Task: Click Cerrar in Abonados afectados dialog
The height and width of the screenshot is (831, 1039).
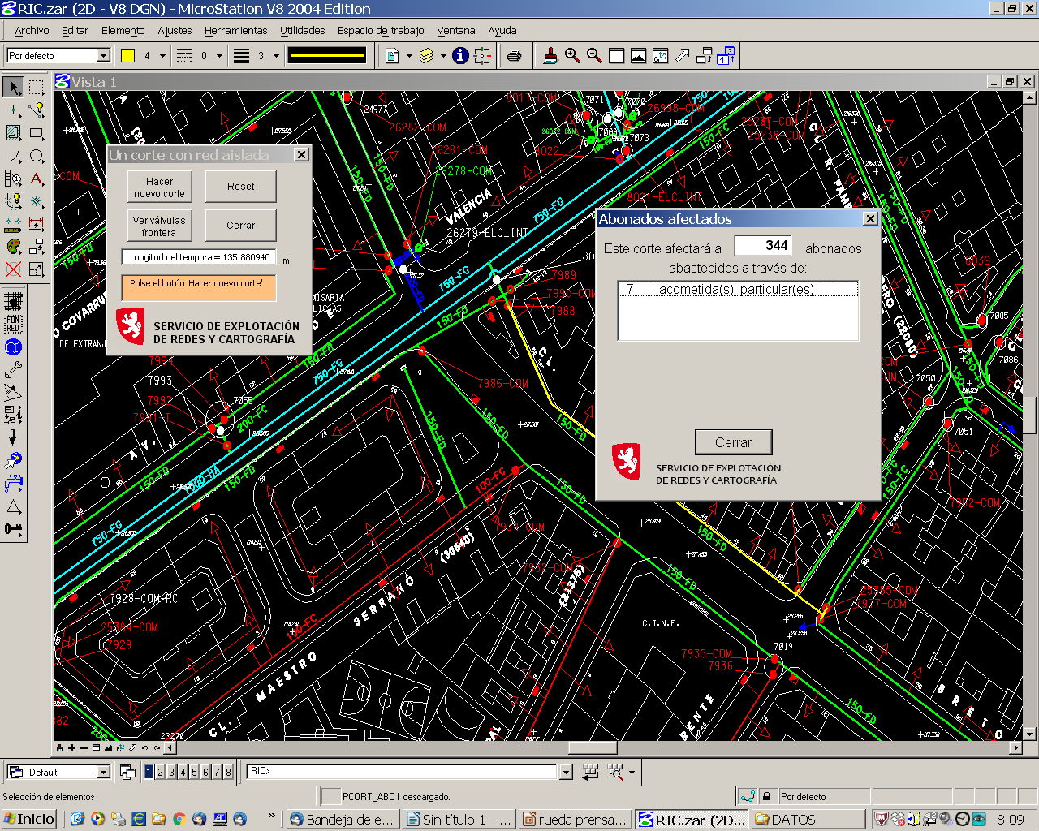Action: pos(733,442)
